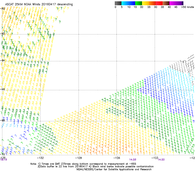Image resolution: width=195 pixels, height=171 pixels.
Task: Click the '-70' latitude axis label
Action: click(x=2, y=154)
